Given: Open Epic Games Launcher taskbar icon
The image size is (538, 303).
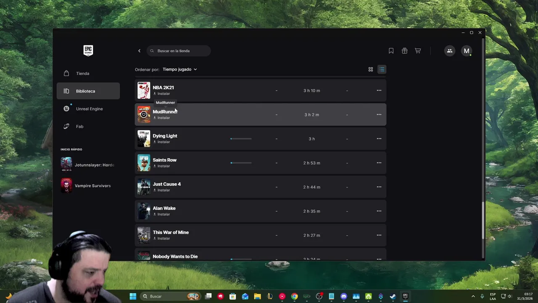Looking at the screenshot, I should click(x=405, y=296).
